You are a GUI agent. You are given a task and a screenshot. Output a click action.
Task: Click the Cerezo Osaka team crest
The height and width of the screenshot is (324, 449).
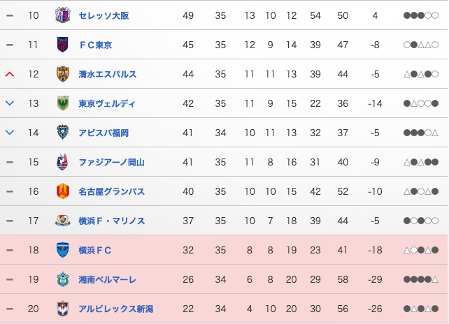(63, 15)
